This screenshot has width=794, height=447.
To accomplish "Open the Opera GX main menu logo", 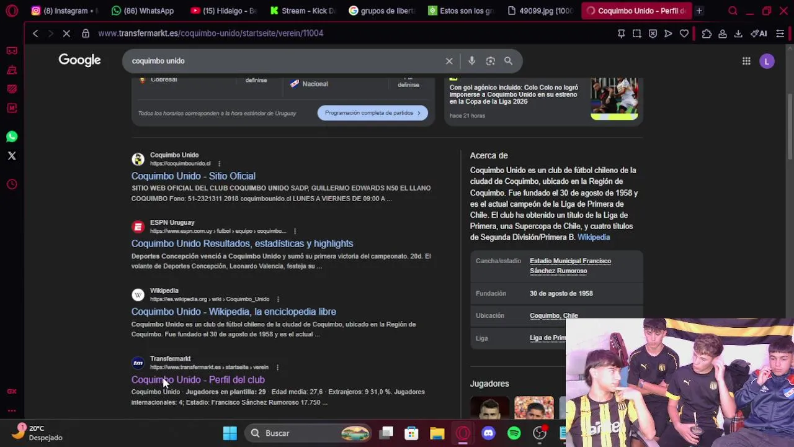I will point(12,11).
